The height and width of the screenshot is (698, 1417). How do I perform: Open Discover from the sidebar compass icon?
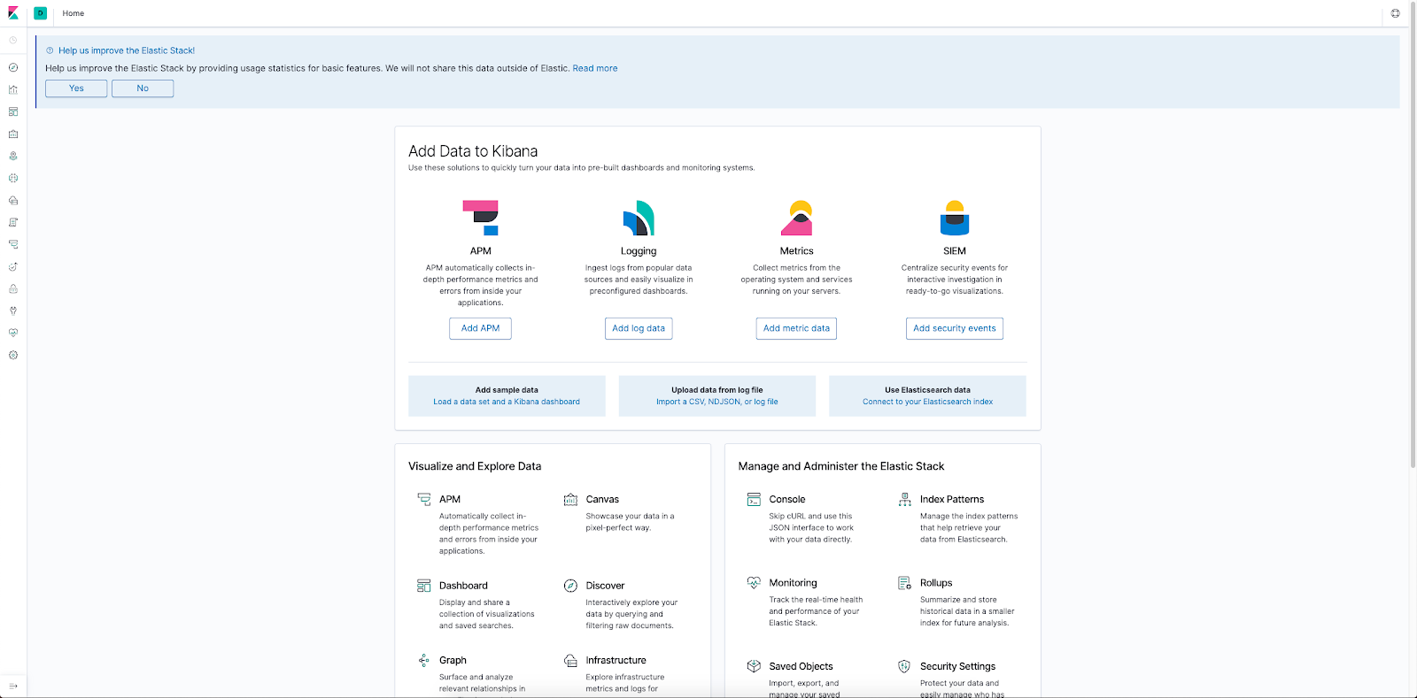click(x=13, y=67)
